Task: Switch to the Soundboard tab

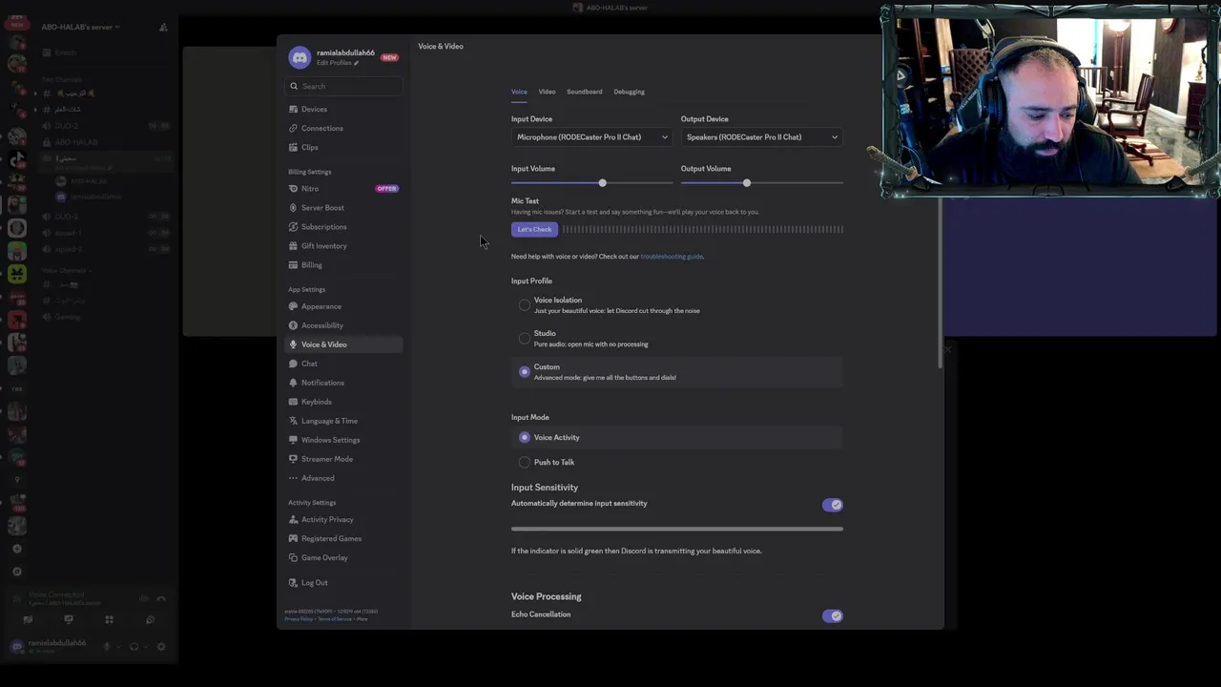Action: coord(584,92)
